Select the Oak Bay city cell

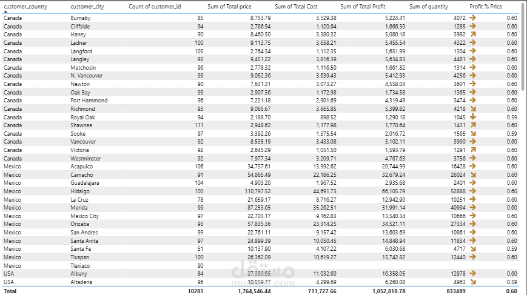point(80,92)
